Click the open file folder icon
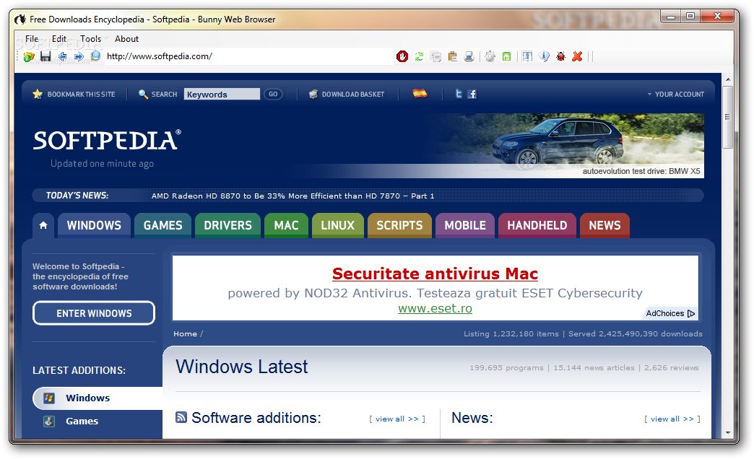 [x=29, y=57]
